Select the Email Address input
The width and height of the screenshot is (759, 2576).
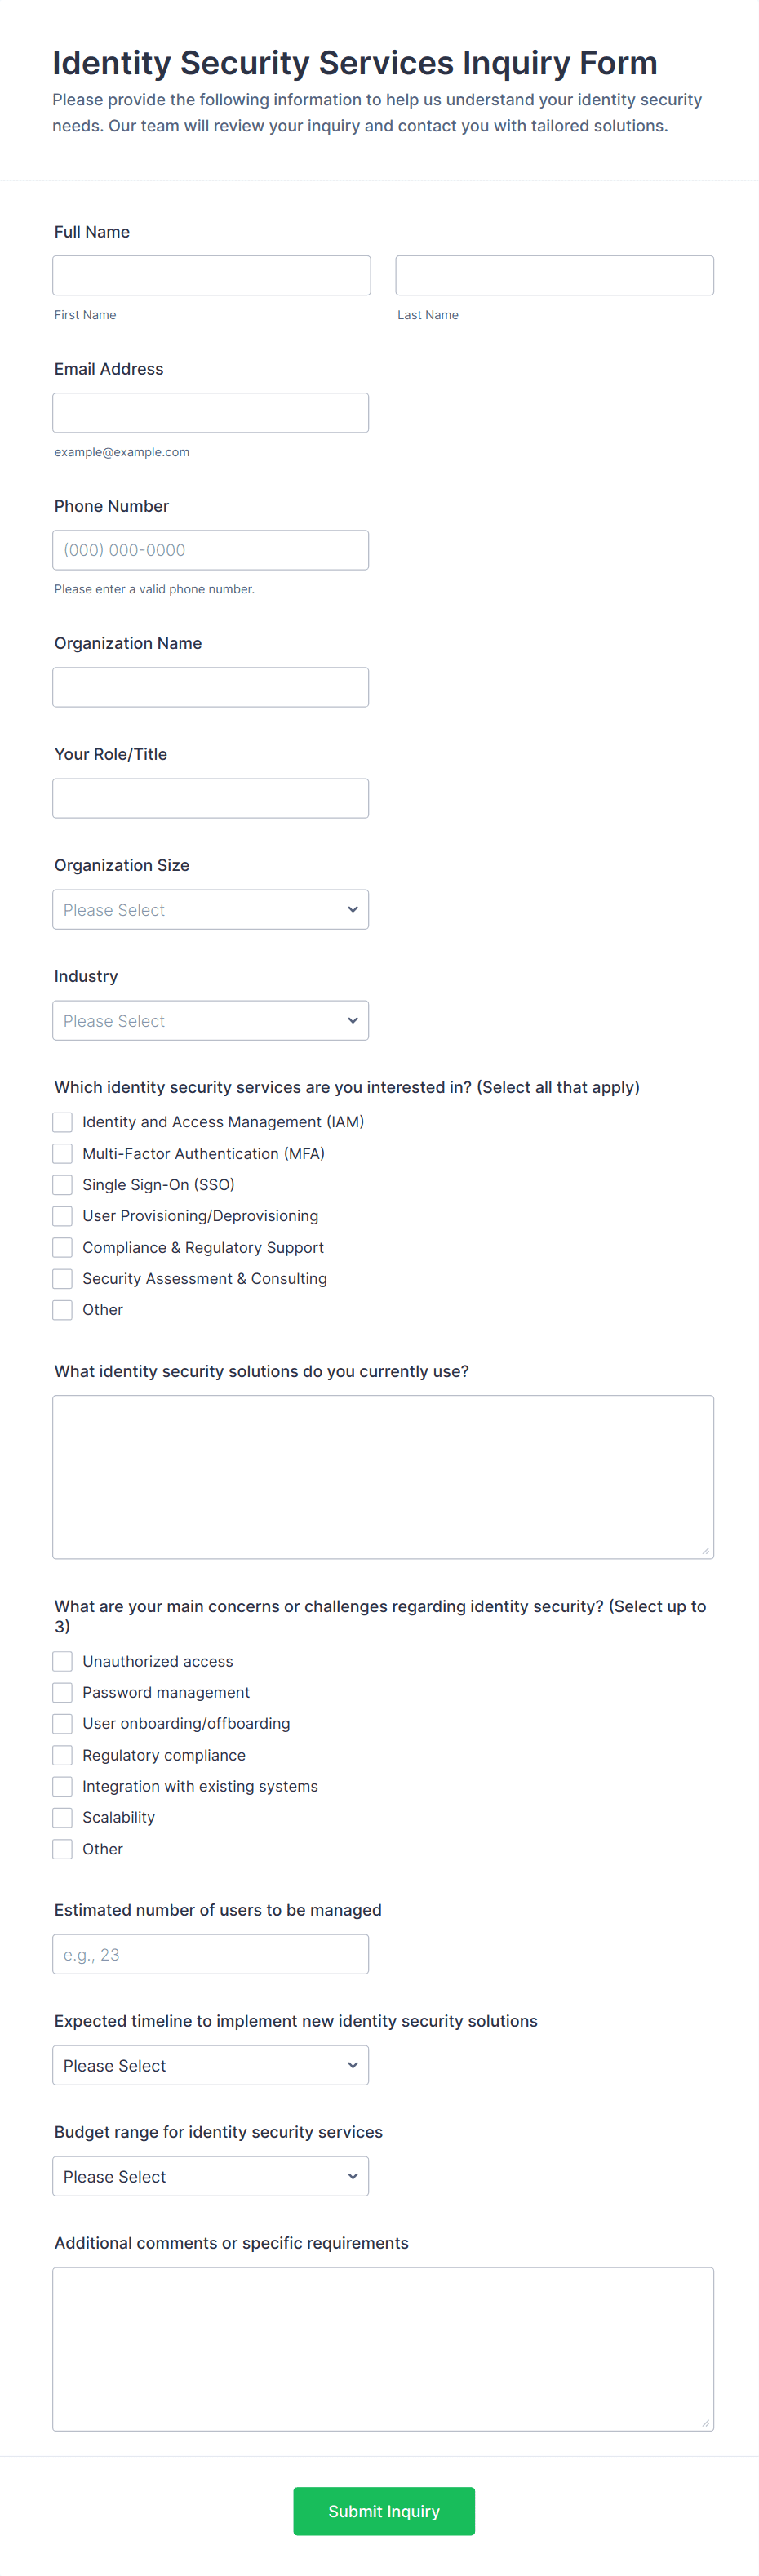[210, 412]
